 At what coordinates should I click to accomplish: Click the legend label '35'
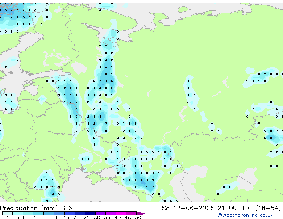(x=107, y=217)
